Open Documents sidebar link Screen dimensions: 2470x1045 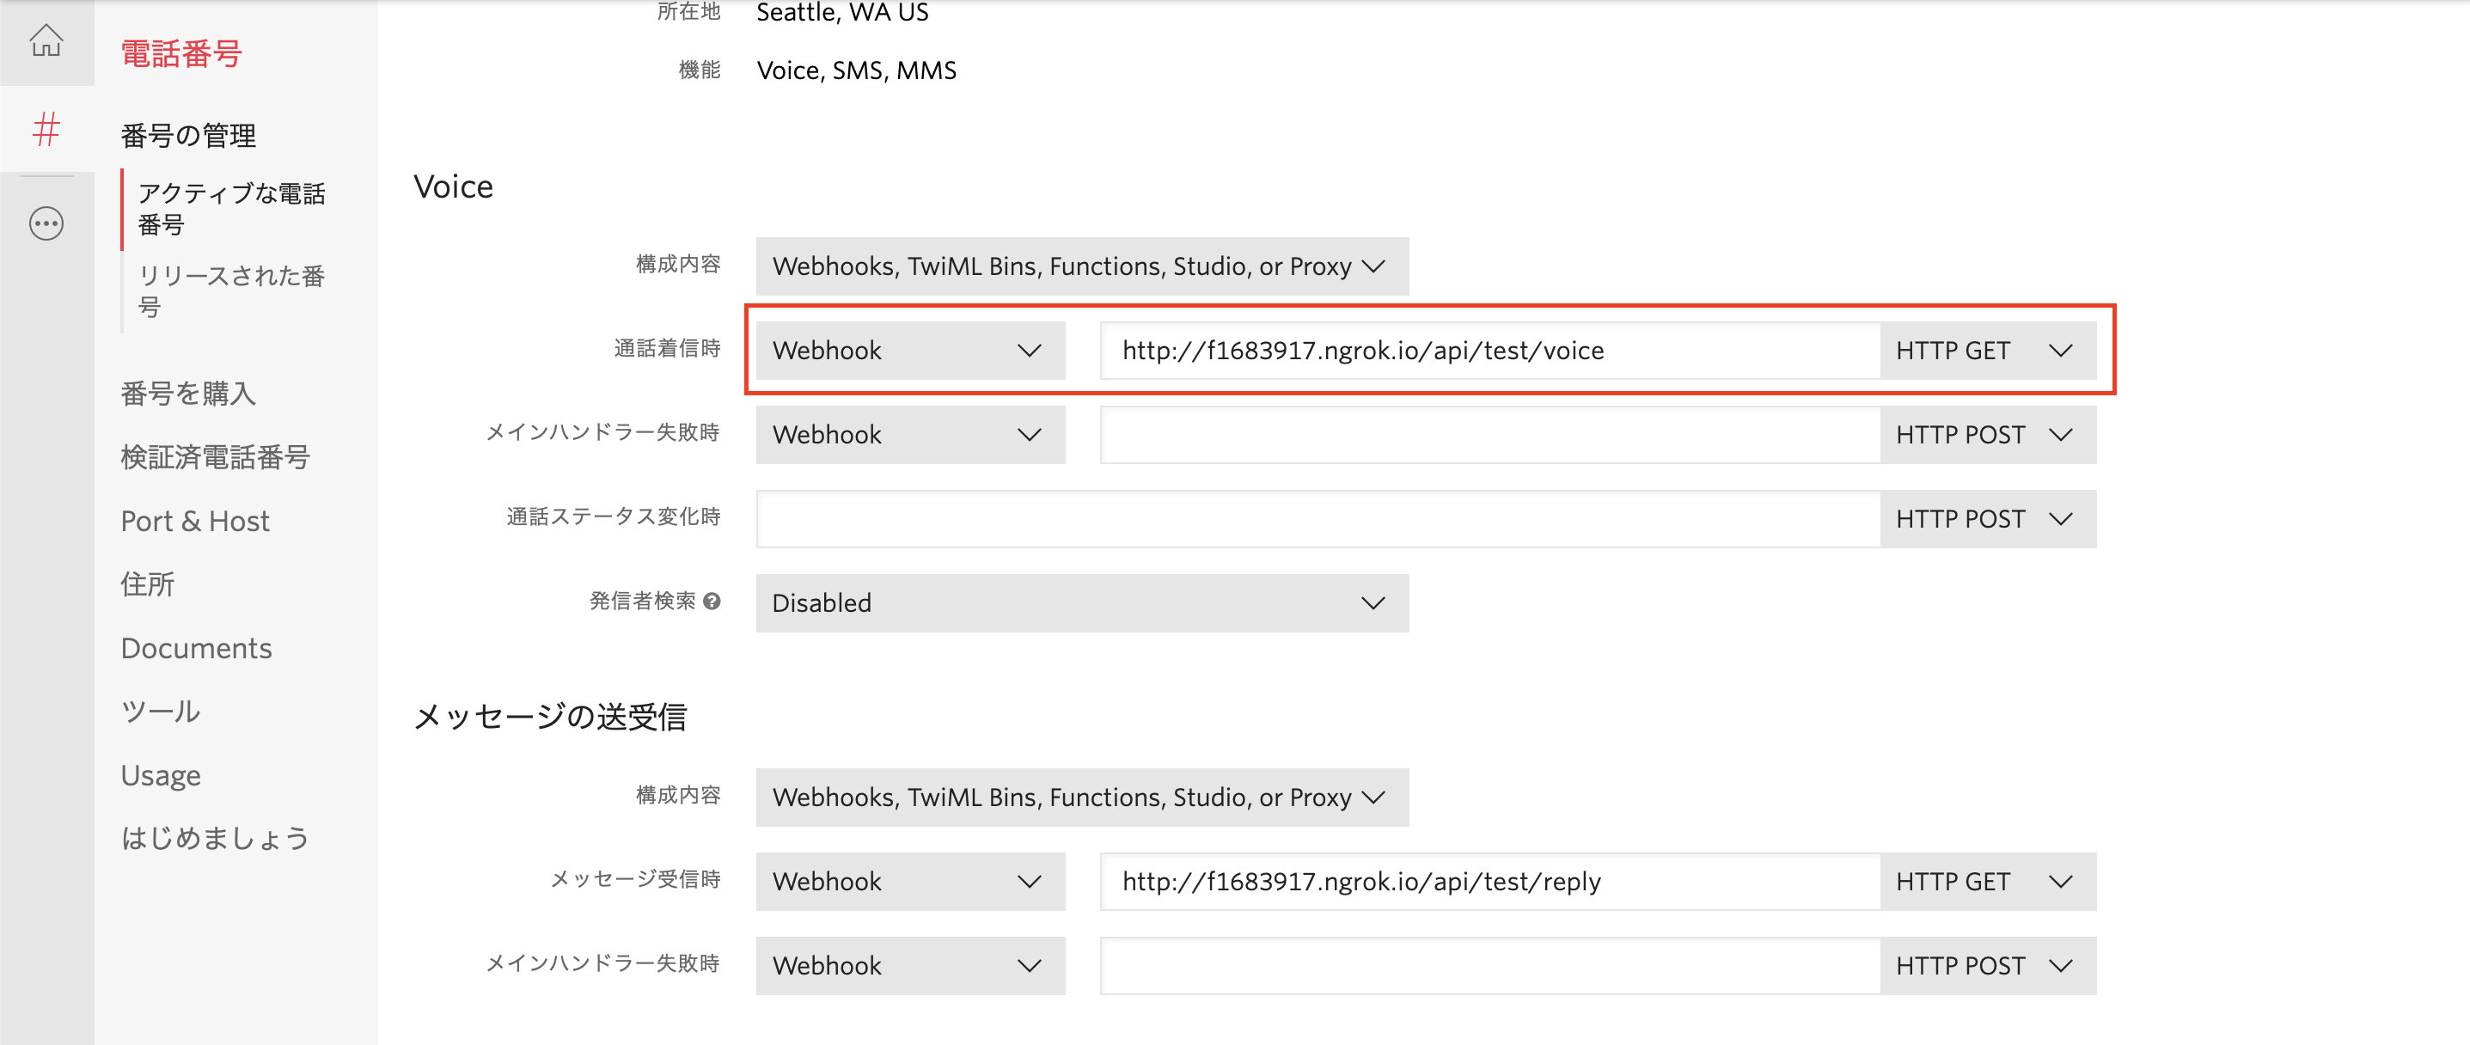(197, 649)
